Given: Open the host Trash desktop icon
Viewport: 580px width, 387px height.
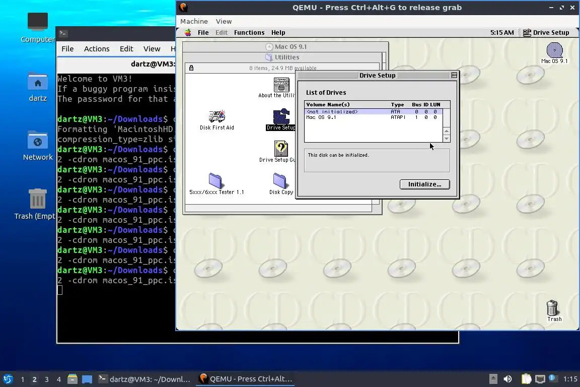Looking at the screenshot, I should coord(38,199).
